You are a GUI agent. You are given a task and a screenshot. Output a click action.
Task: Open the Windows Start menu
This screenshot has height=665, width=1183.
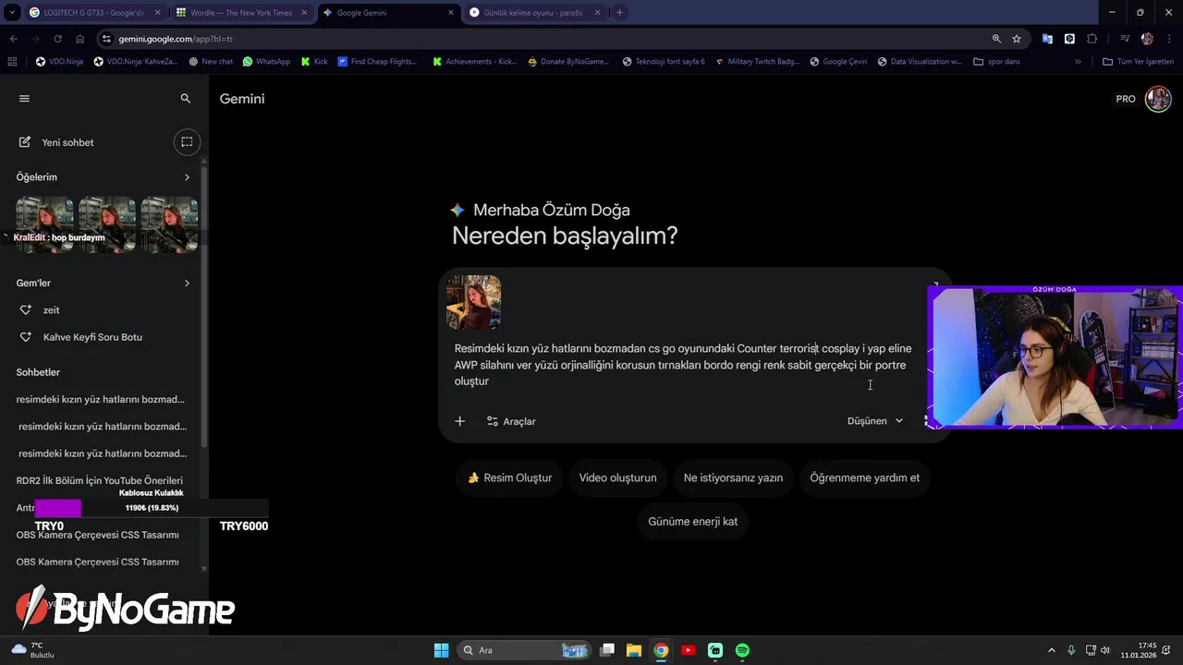tap(441, 650)
